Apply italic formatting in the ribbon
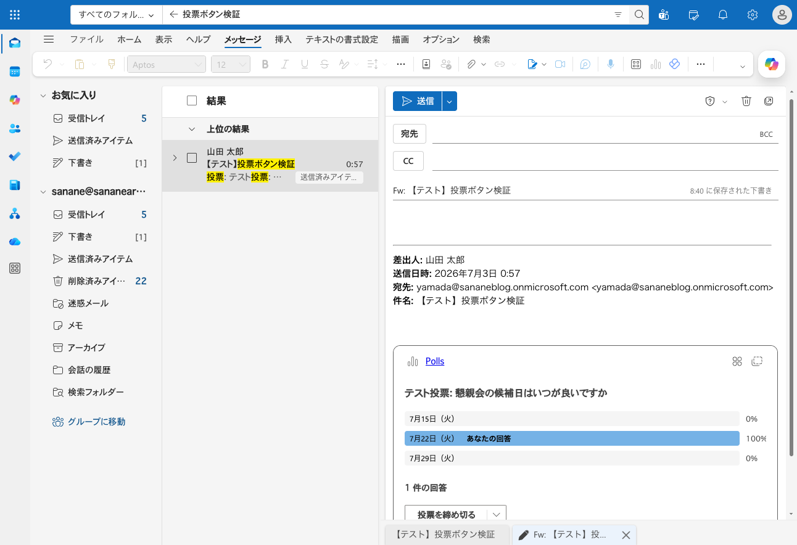Image resolution: width=797 pixels, height=545 pixels. point(285,64)
